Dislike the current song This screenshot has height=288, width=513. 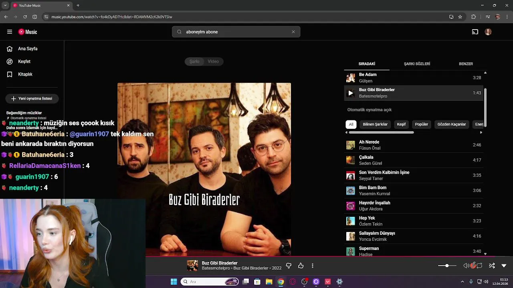pyautogui.click(x=289, y=266)
